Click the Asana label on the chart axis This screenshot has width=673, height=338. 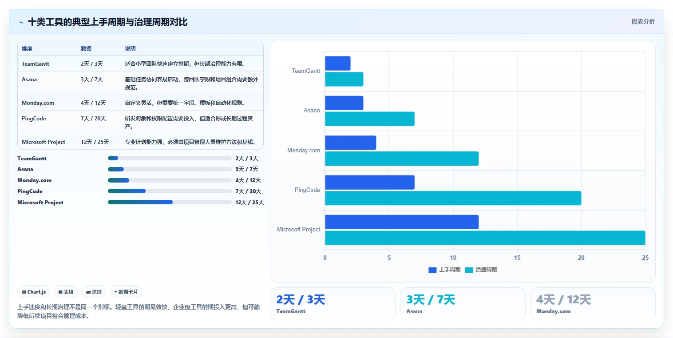312,111
